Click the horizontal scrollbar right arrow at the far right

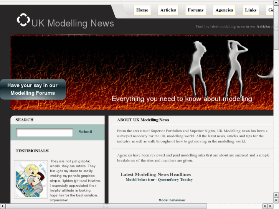[271, 206]
